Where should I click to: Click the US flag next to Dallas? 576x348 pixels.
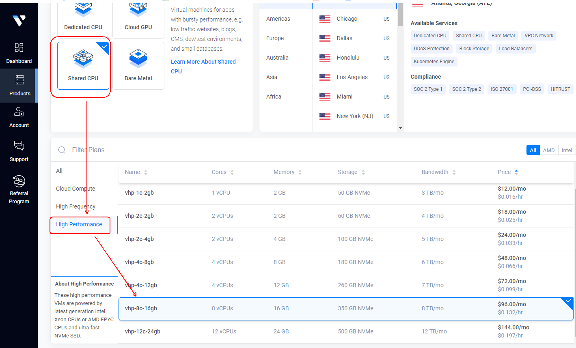(325, 38)
